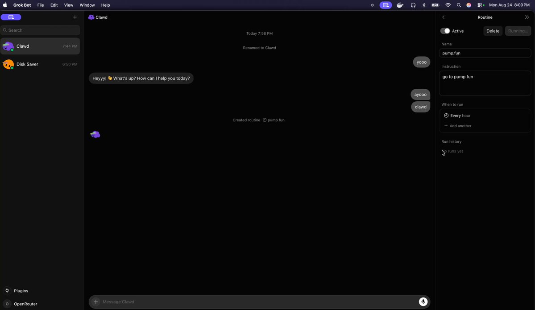Open the Window menu

pyautogui.click(x=87, y=5)
